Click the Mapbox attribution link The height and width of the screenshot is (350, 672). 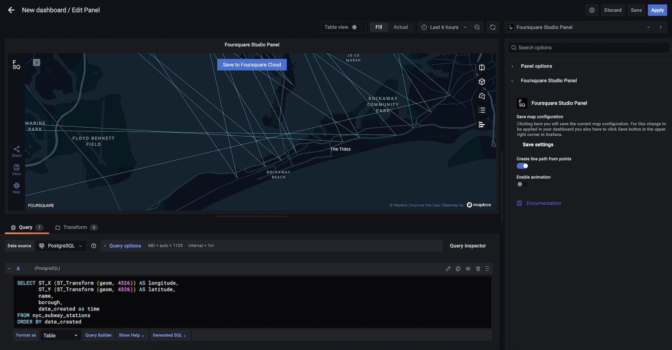[x=399, y=205]
